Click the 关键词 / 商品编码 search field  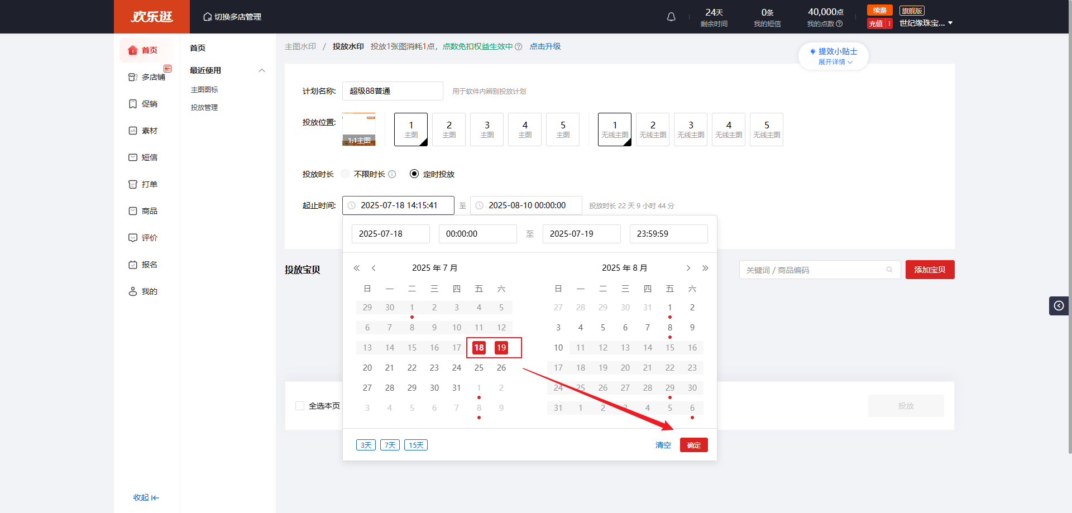click(814, 270)
